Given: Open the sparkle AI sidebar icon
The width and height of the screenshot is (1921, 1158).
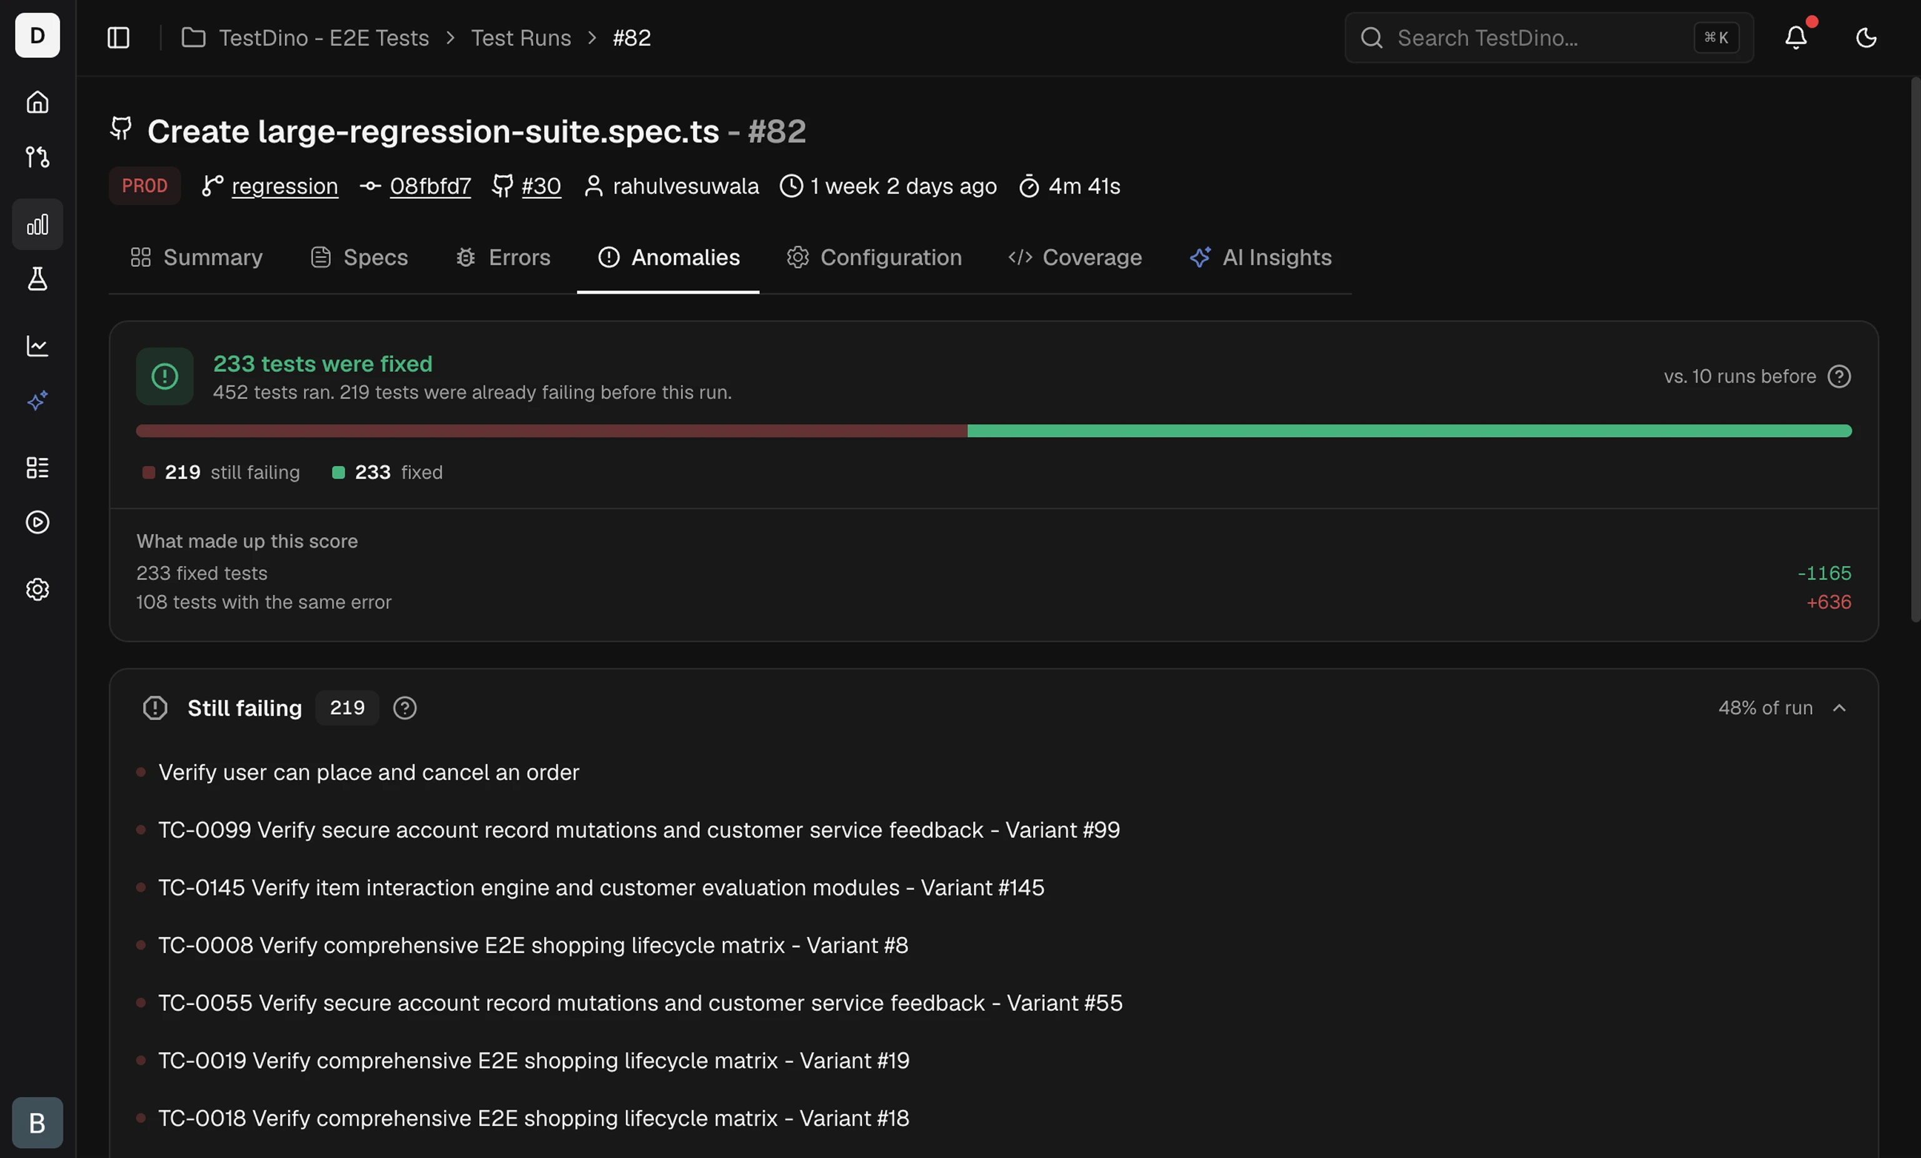Looking at the screenshot, I should 38,401.
